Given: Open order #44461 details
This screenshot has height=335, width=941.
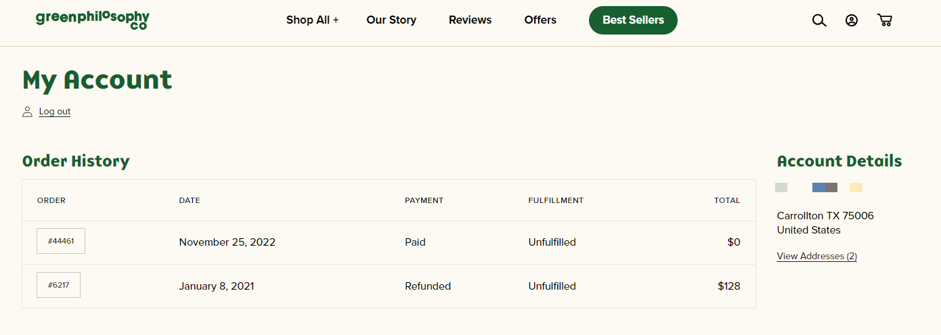Looking at the screenshot, I should click(x=61, y=241).
